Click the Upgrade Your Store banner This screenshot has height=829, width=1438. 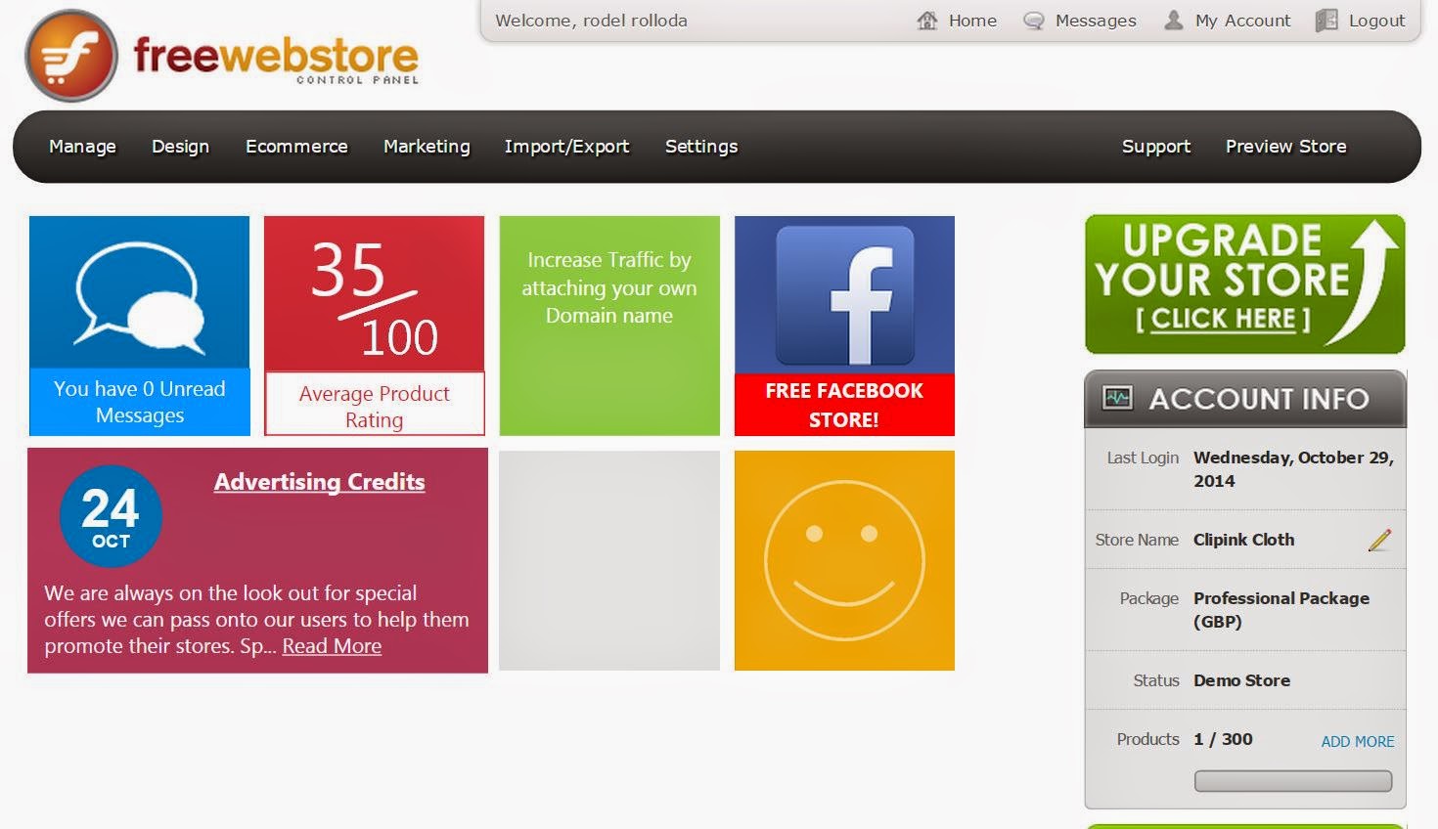[1245, 284]
